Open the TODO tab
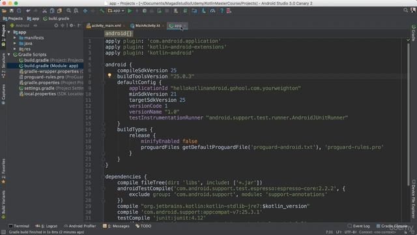417x235 pixels. [x=143, y=226]
